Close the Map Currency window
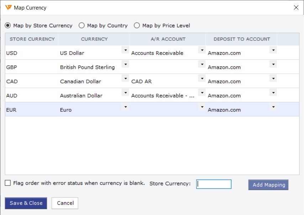Image resolution: width=304 pixels, height=215 pixels. click(296, 7)
